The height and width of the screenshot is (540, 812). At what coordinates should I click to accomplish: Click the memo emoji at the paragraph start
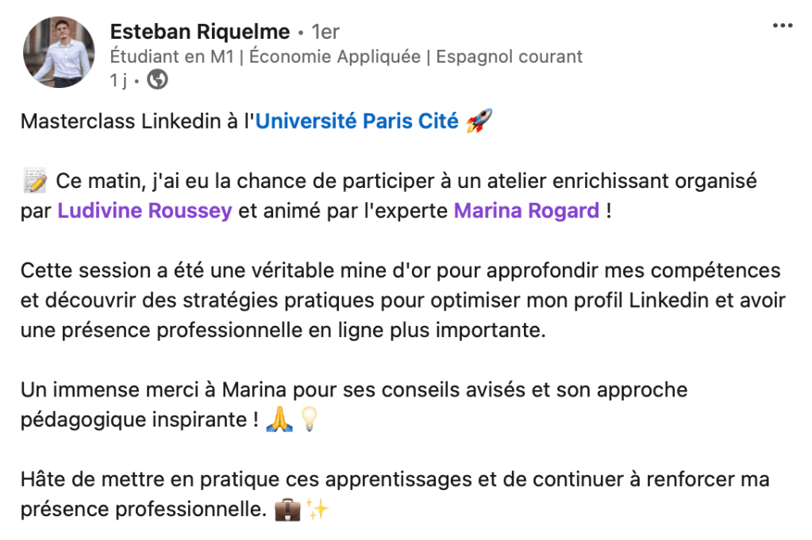tap(35, 180)
